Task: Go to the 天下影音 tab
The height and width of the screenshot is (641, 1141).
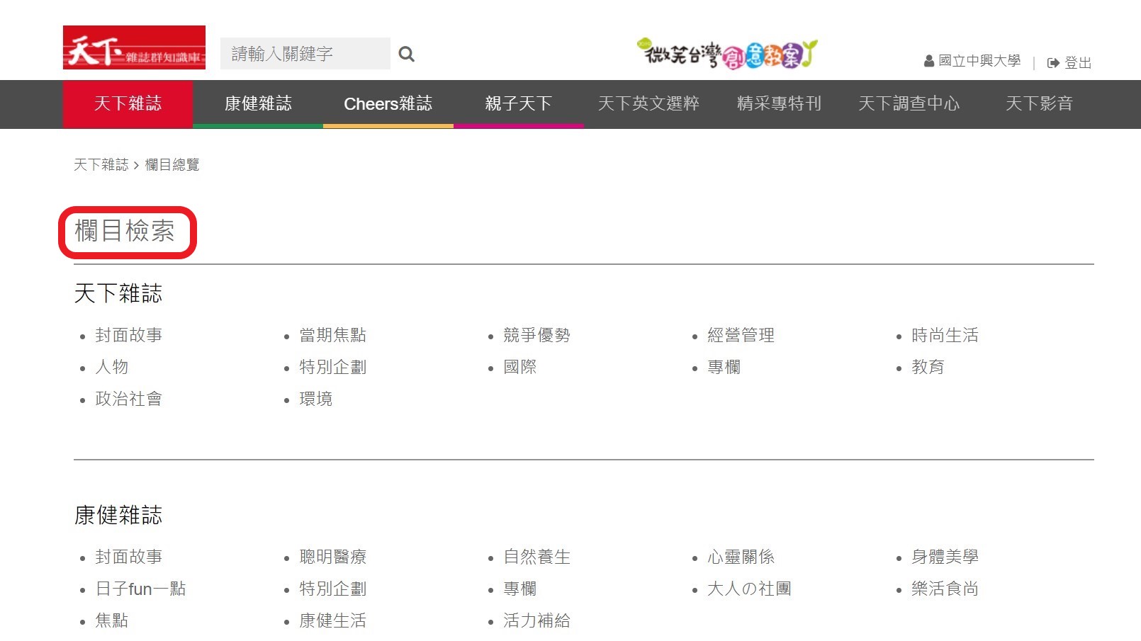Action: (x=1039, y=104)
